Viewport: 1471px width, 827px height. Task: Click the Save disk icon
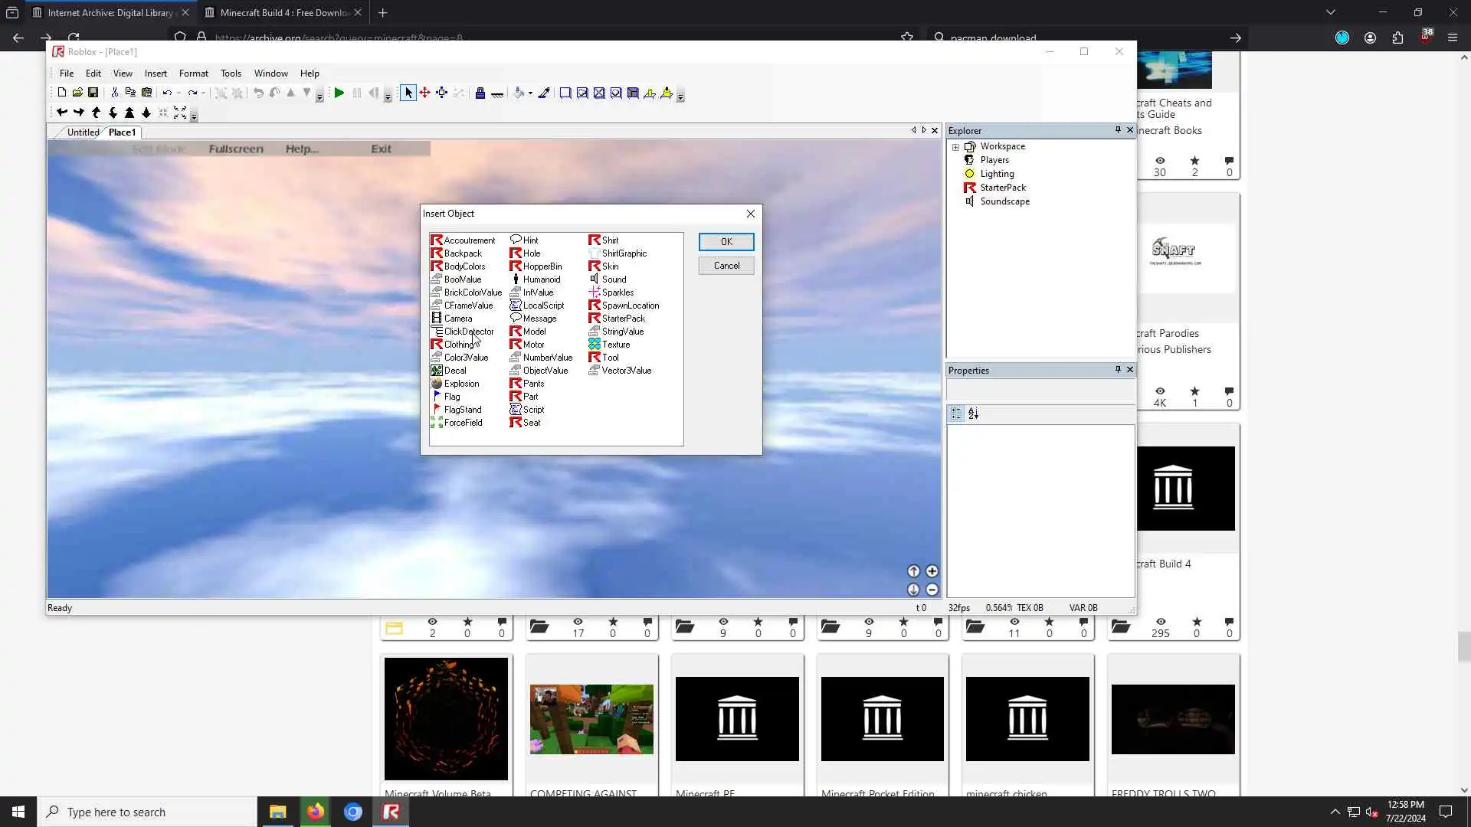93,93
